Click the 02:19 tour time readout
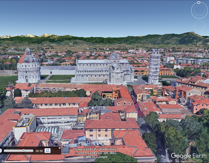The width and height of the screenshot is (209, 163). point(39,151)
